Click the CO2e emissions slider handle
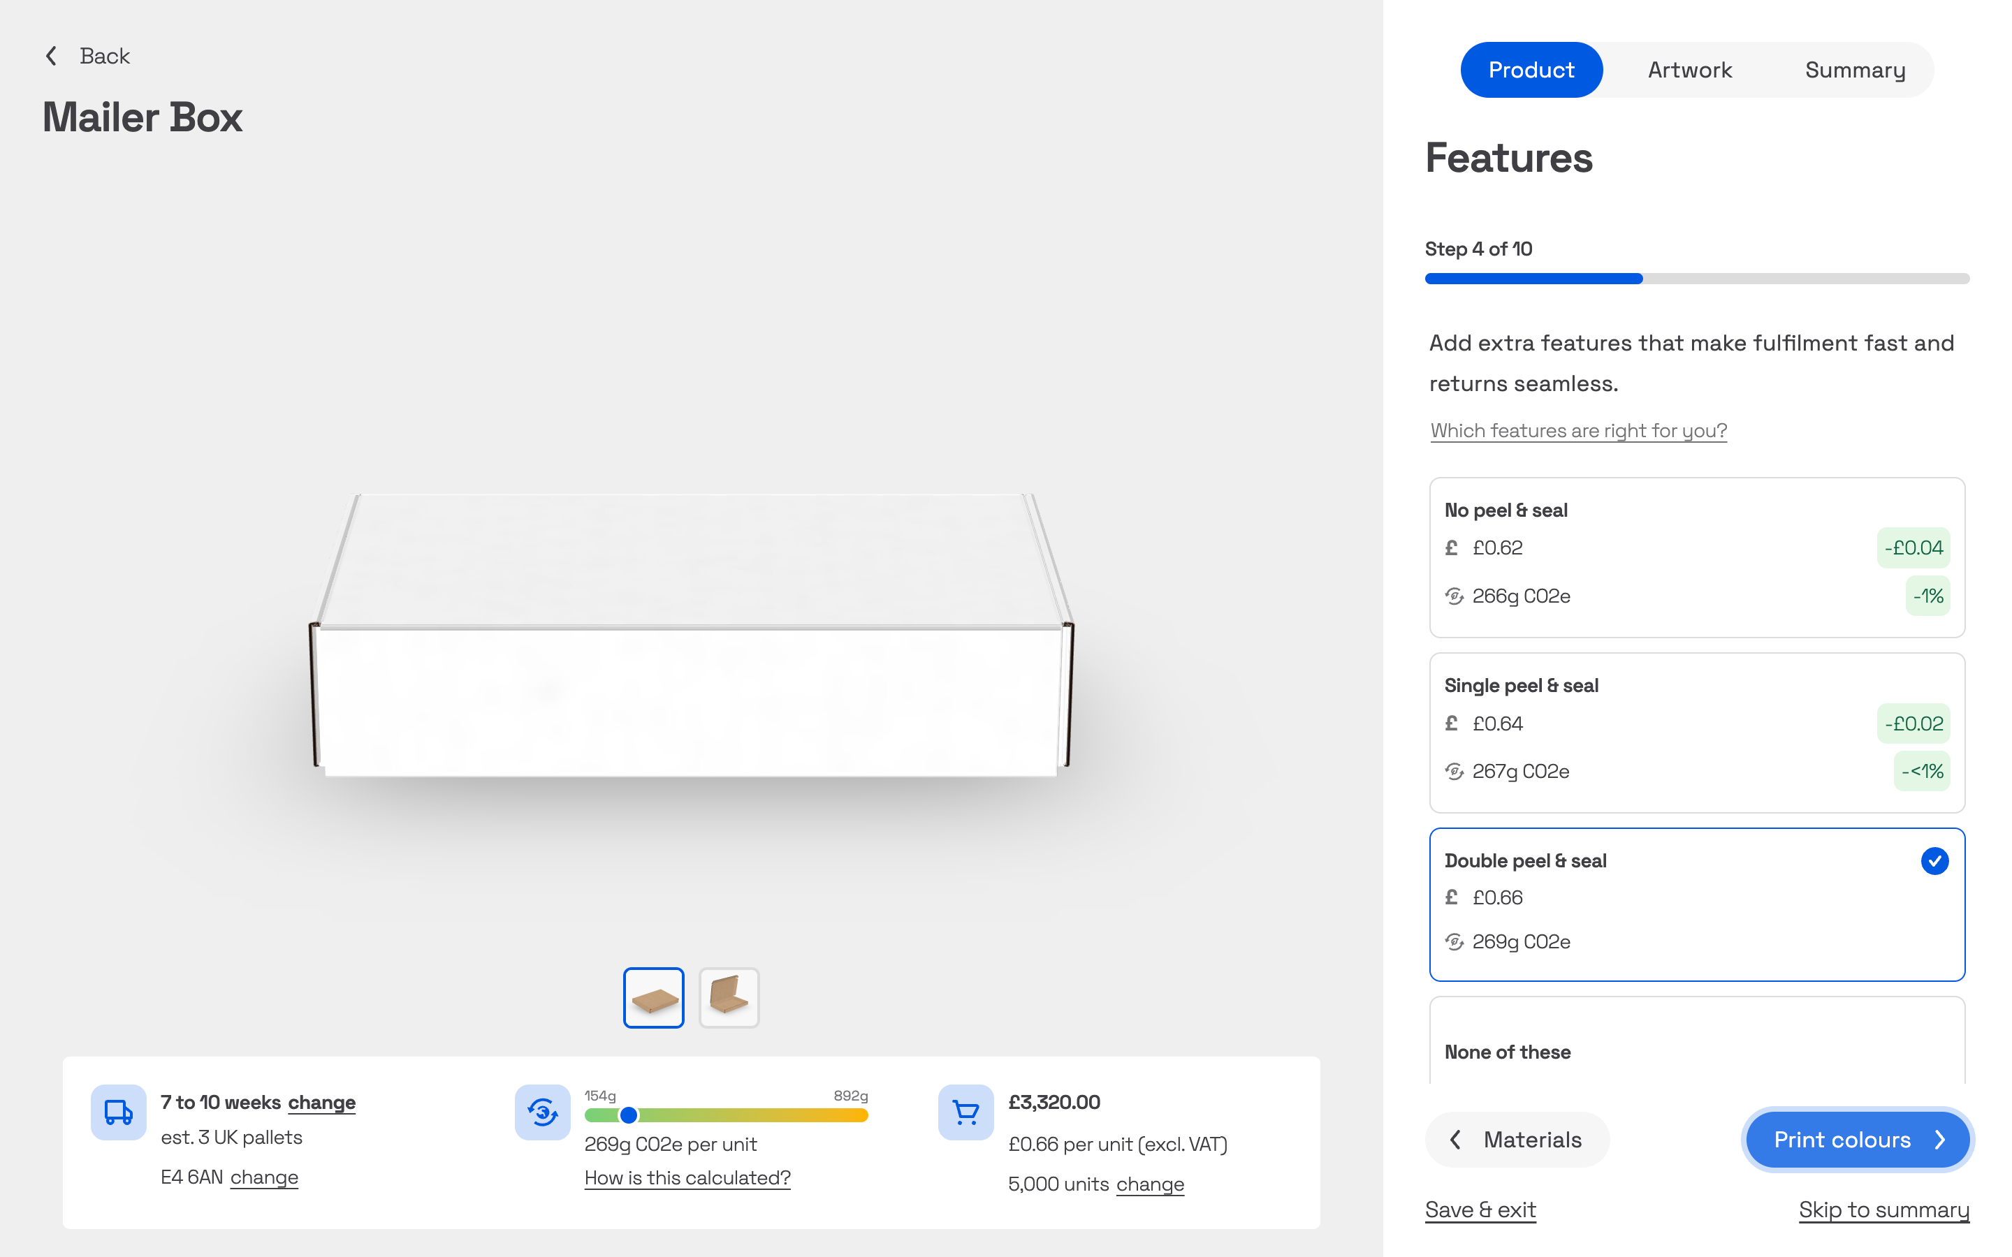The height and width of the screenshot is (1257, 2012). pyautogui.click(x=629, y=1115)
